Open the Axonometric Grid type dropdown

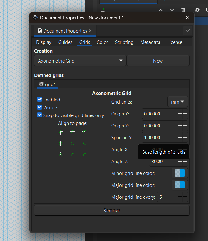point(80,61)
